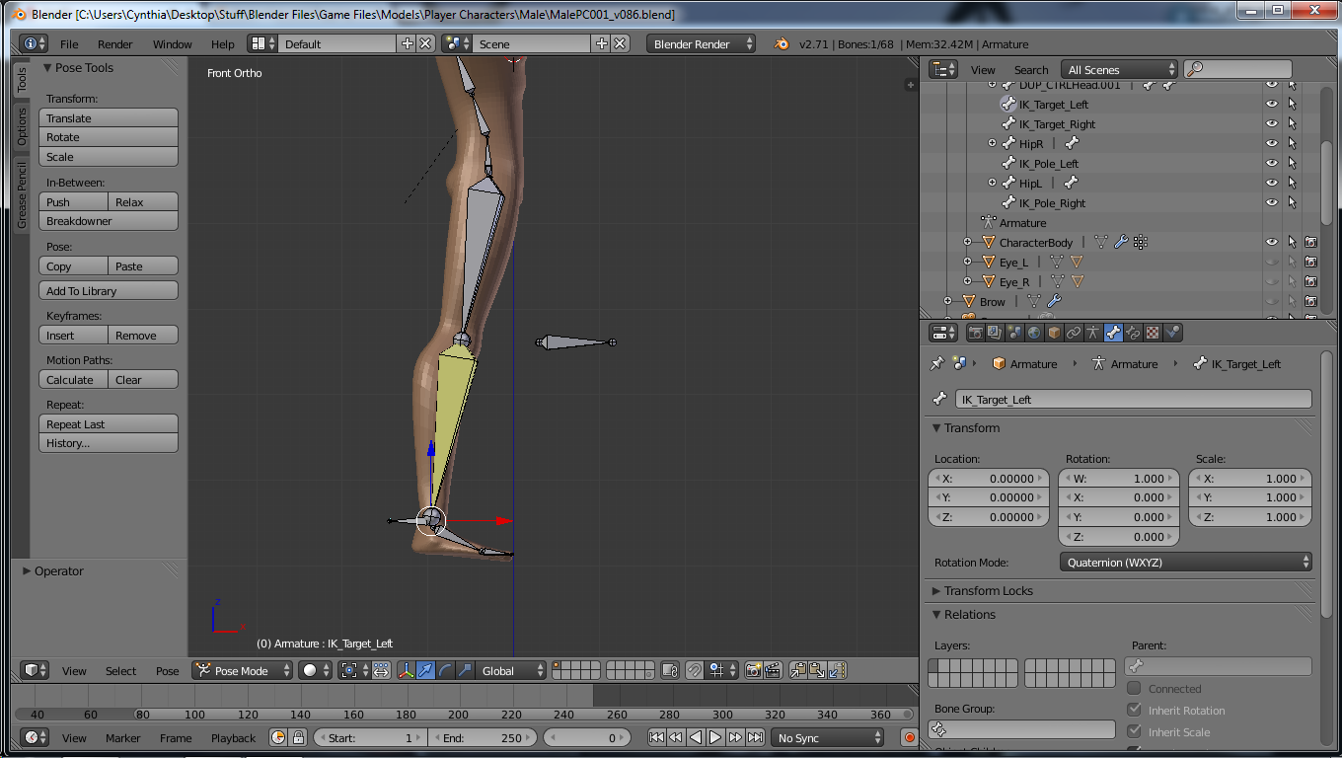Toggle visibility eye for IK_Target_Left
This screenshot has height=758, width=1342.
(1272, 104)
